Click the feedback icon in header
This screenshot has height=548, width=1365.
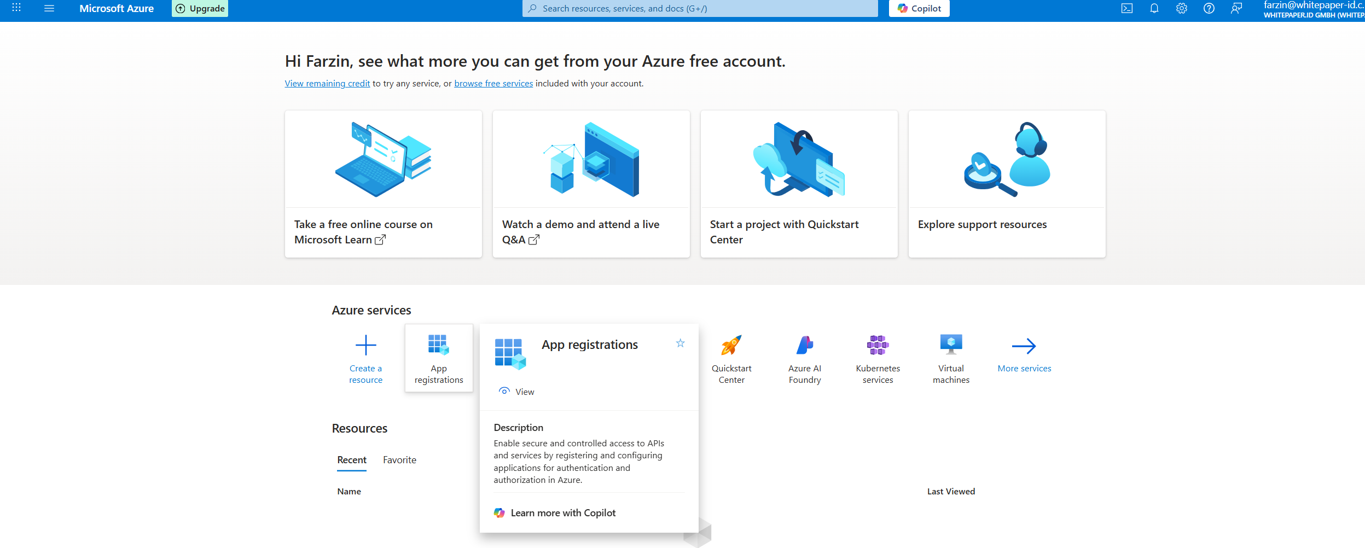point(1236,8)
